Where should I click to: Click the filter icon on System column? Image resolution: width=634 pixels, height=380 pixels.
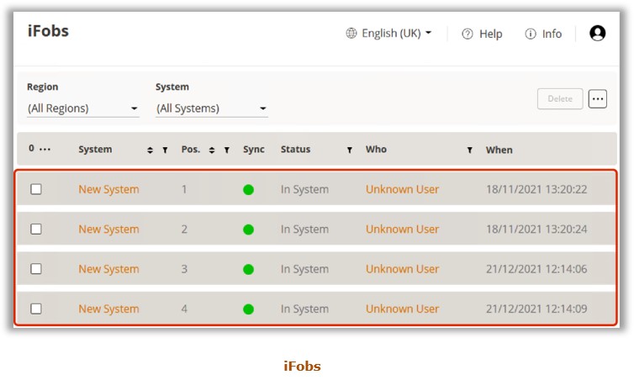click(x=165, y=150)
